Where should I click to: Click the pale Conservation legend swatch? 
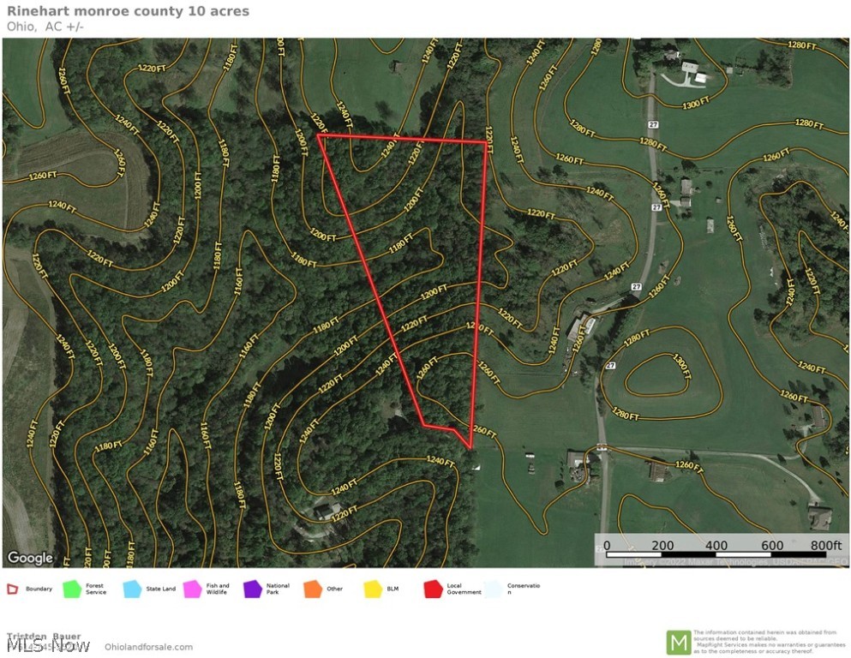coord(493,589)
